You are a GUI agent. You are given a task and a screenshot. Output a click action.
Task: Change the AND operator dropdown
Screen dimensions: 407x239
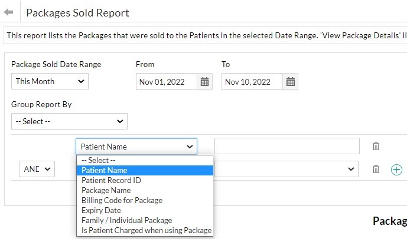[x=37, y=169]
